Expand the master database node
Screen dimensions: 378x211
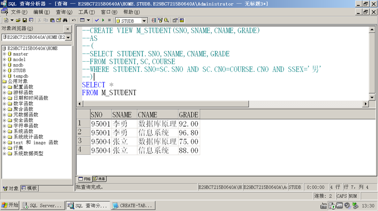point(4,54)
